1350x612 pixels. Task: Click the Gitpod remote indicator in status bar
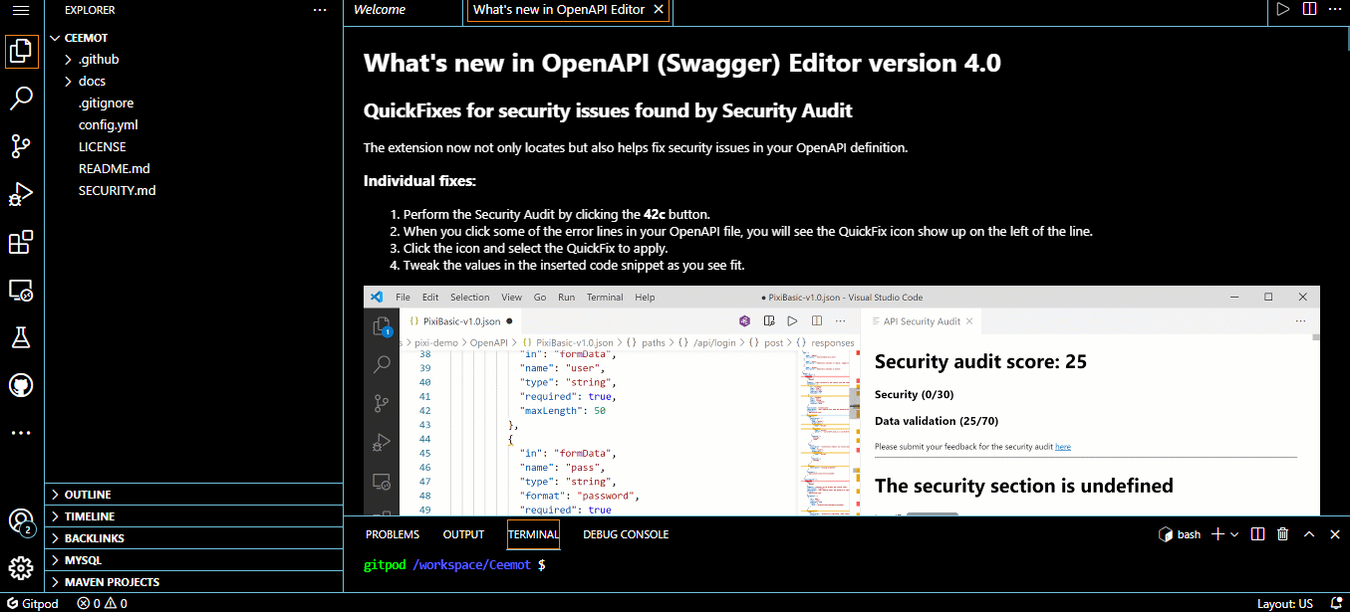click(33, 603)
